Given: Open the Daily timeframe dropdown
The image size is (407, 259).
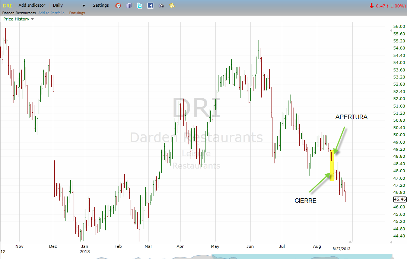Looking at the screenshot, I should 69,6.
